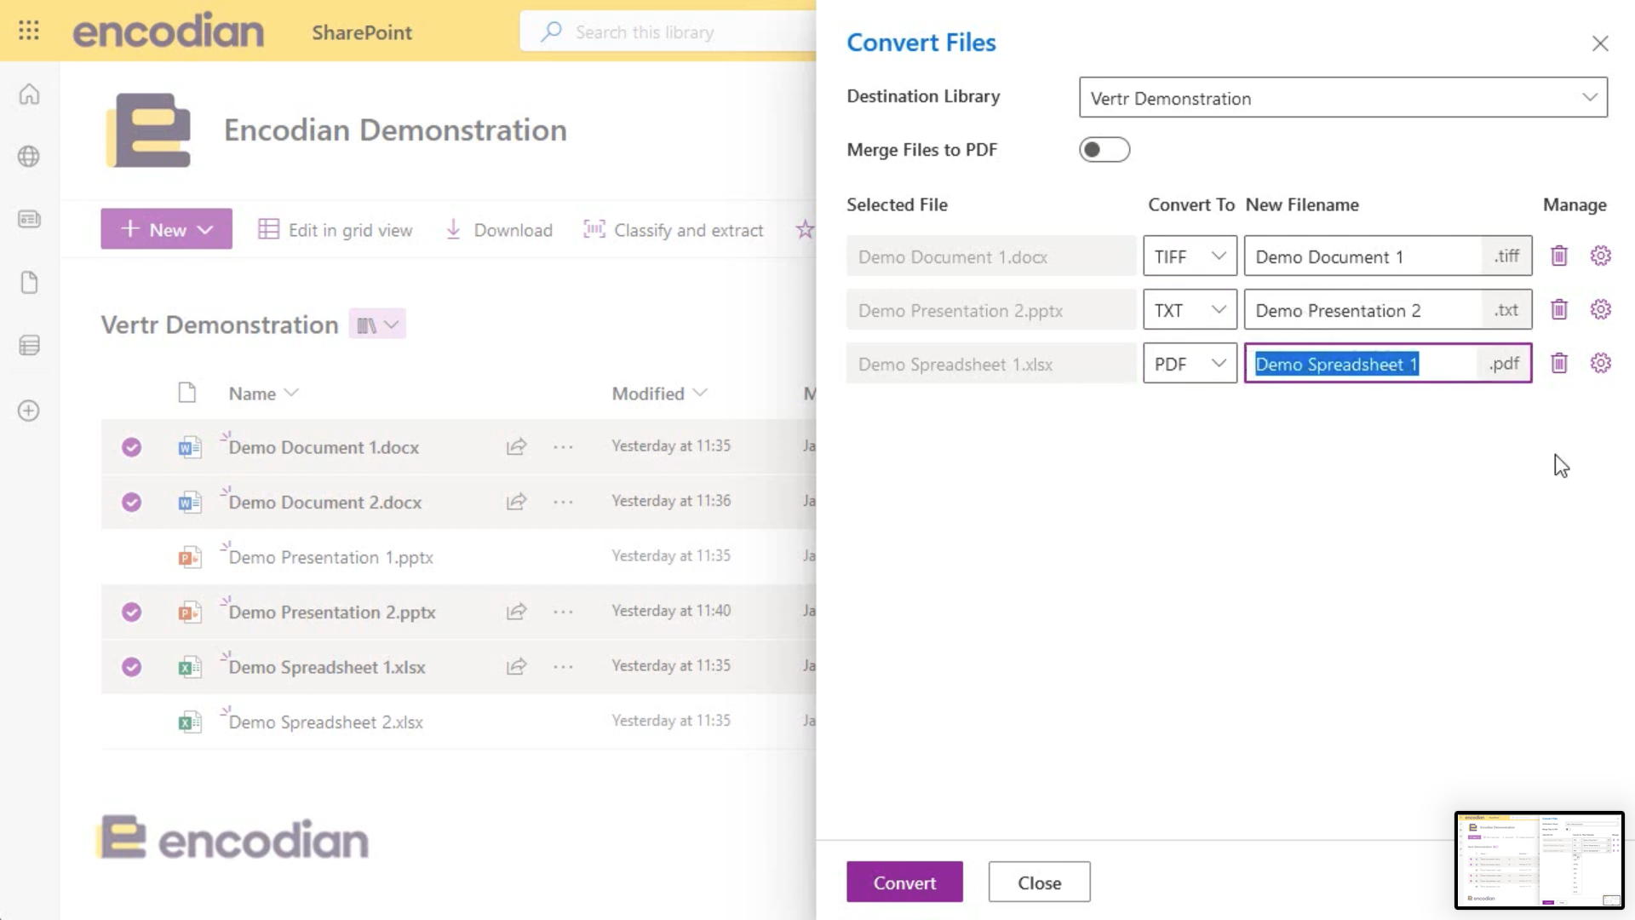The height and width of the screenshot is (920, 1635).
Task: Expand the New button menu
Action: [x=166, y=229]
